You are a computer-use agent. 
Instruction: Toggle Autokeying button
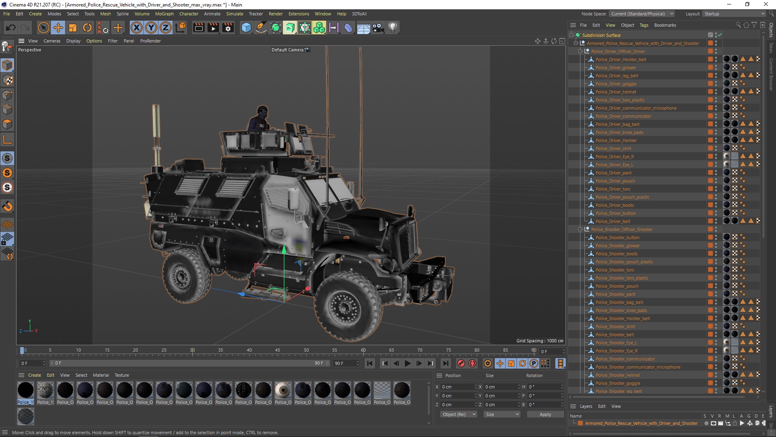pyautogui.click(x=472, y=363)
